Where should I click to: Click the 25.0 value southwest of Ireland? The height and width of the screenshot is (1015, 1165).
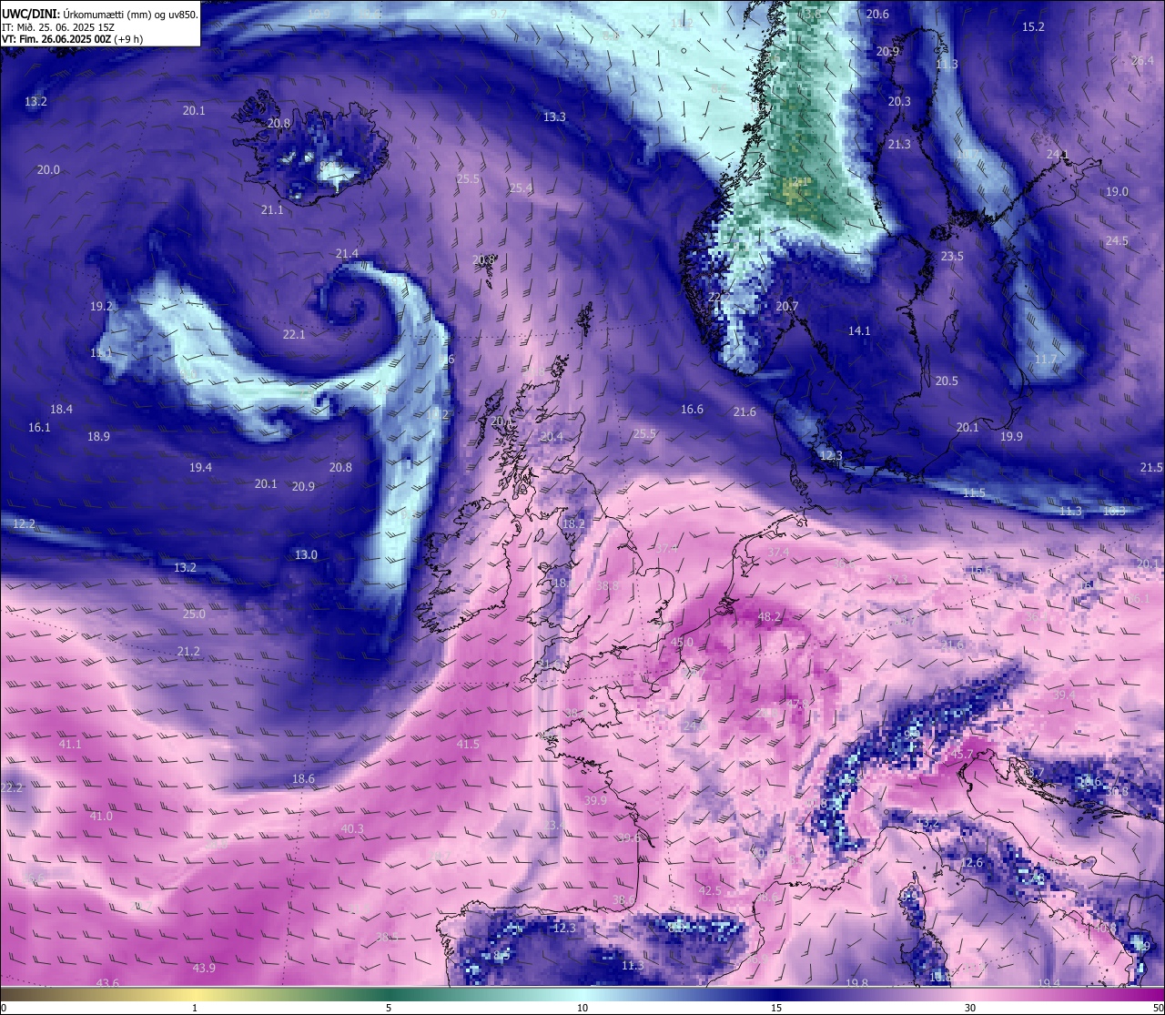[x=194, y=614]
